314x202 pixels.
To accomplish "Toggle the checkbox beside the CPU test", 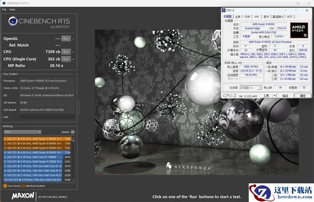I will tap(74, 51).
